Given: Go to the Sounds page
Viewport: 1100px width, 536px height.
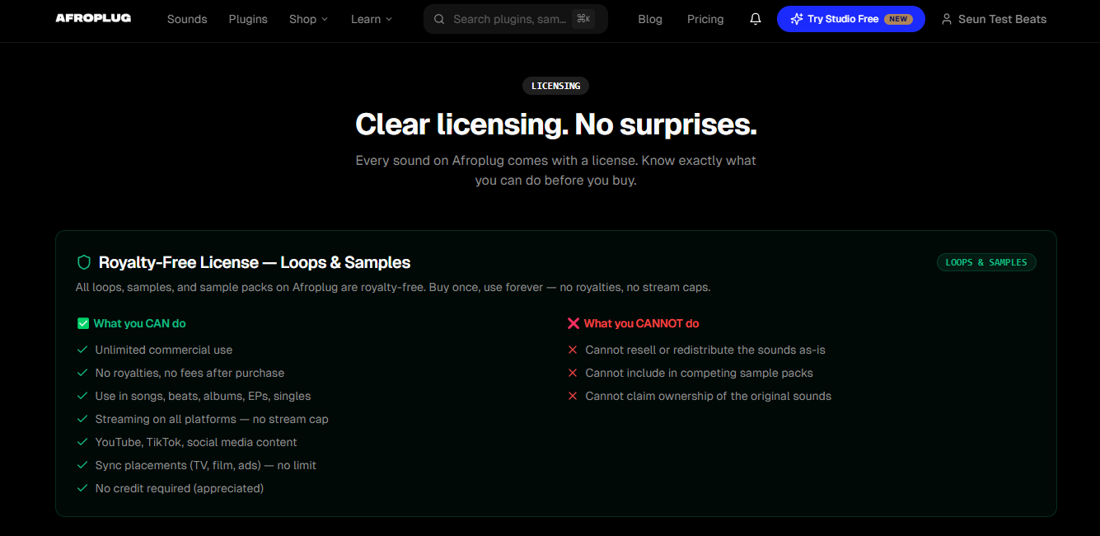Looking at the screenshot, I should pos(187,19).
